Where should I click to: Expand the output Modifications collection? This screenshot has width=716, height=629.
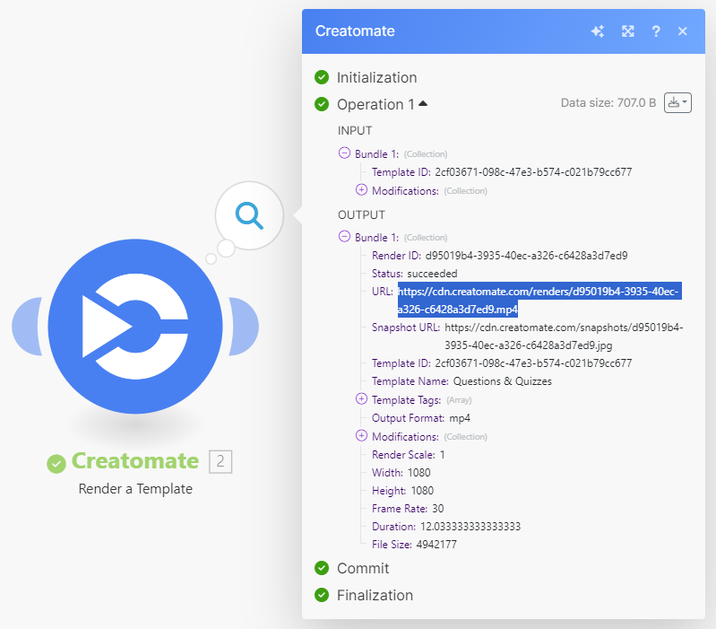pos(361,436)
